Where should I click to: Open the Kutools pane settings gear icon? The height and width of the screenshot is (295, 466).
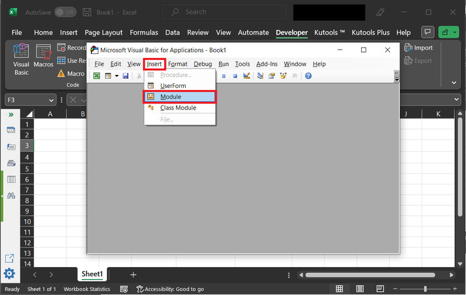(10, 274)
